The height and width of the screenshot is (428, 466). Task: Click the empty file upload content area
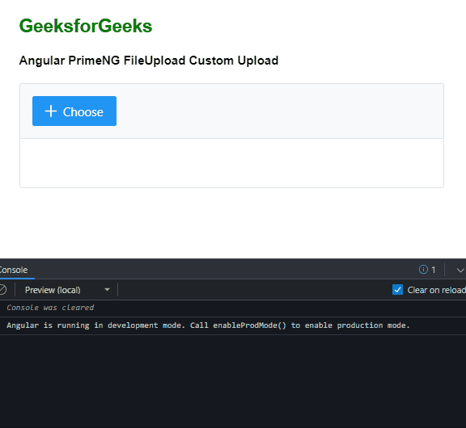click(x=232, y=163)
